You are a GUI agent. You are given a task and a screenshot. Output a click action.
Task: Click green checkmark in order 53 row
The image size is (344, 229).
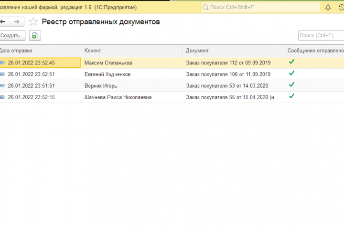pyautogui.click(x=291, y=84)
